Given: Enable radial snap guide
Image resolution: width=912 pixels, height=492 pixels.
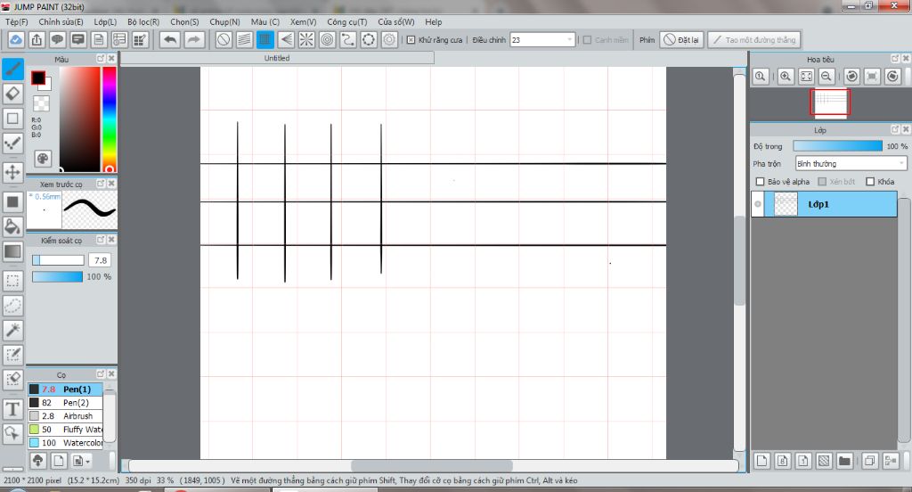Looking at the screenshot, I should tap(306, 39).
